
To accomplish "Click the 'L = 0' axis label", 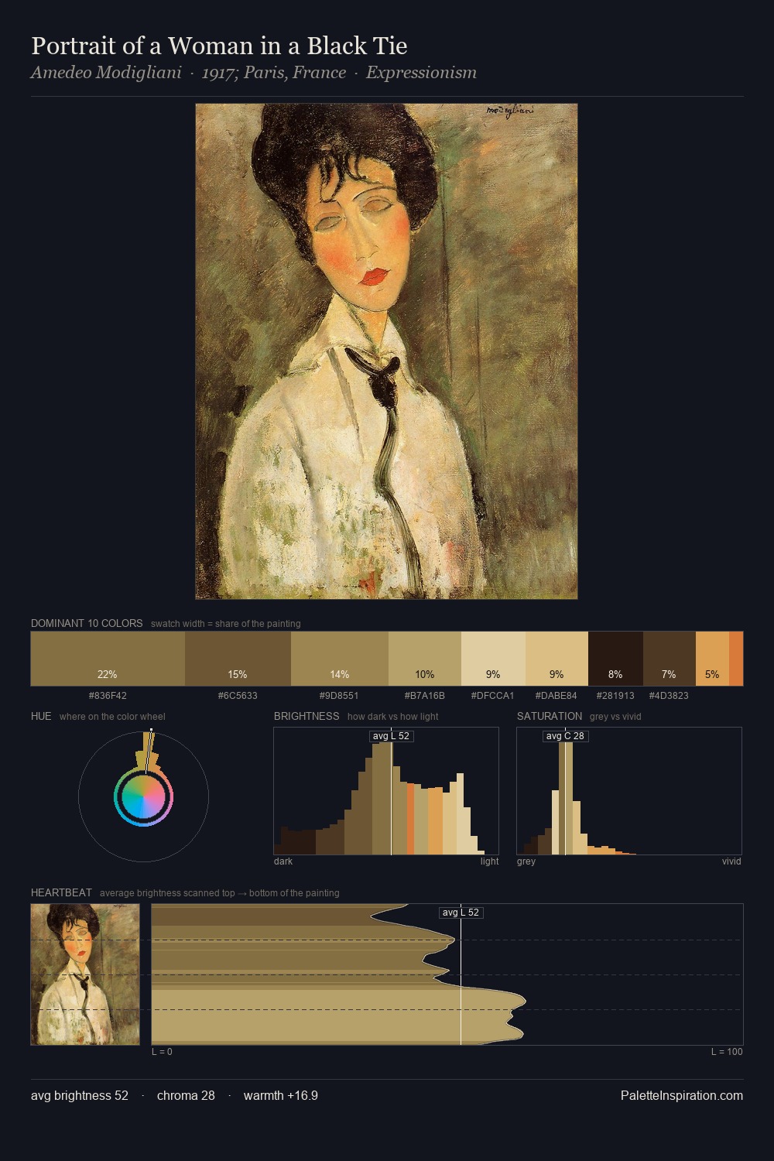I will click(162, 1052).
